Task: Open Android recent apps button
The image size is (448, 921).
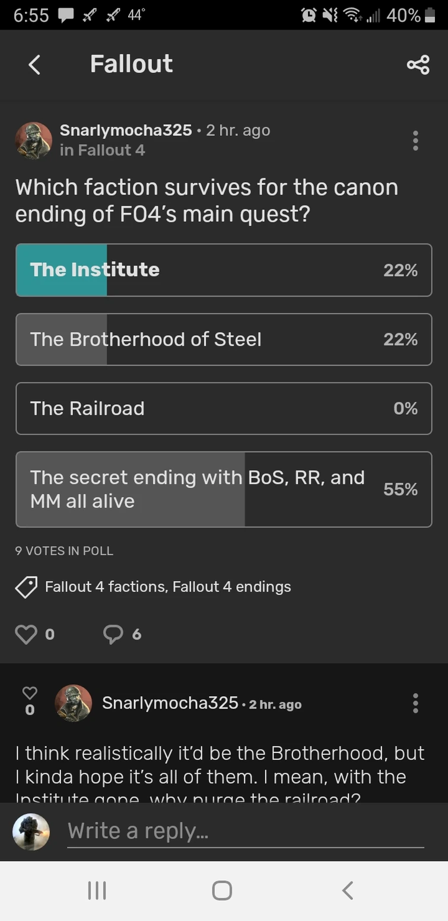Action: [97, 890]
